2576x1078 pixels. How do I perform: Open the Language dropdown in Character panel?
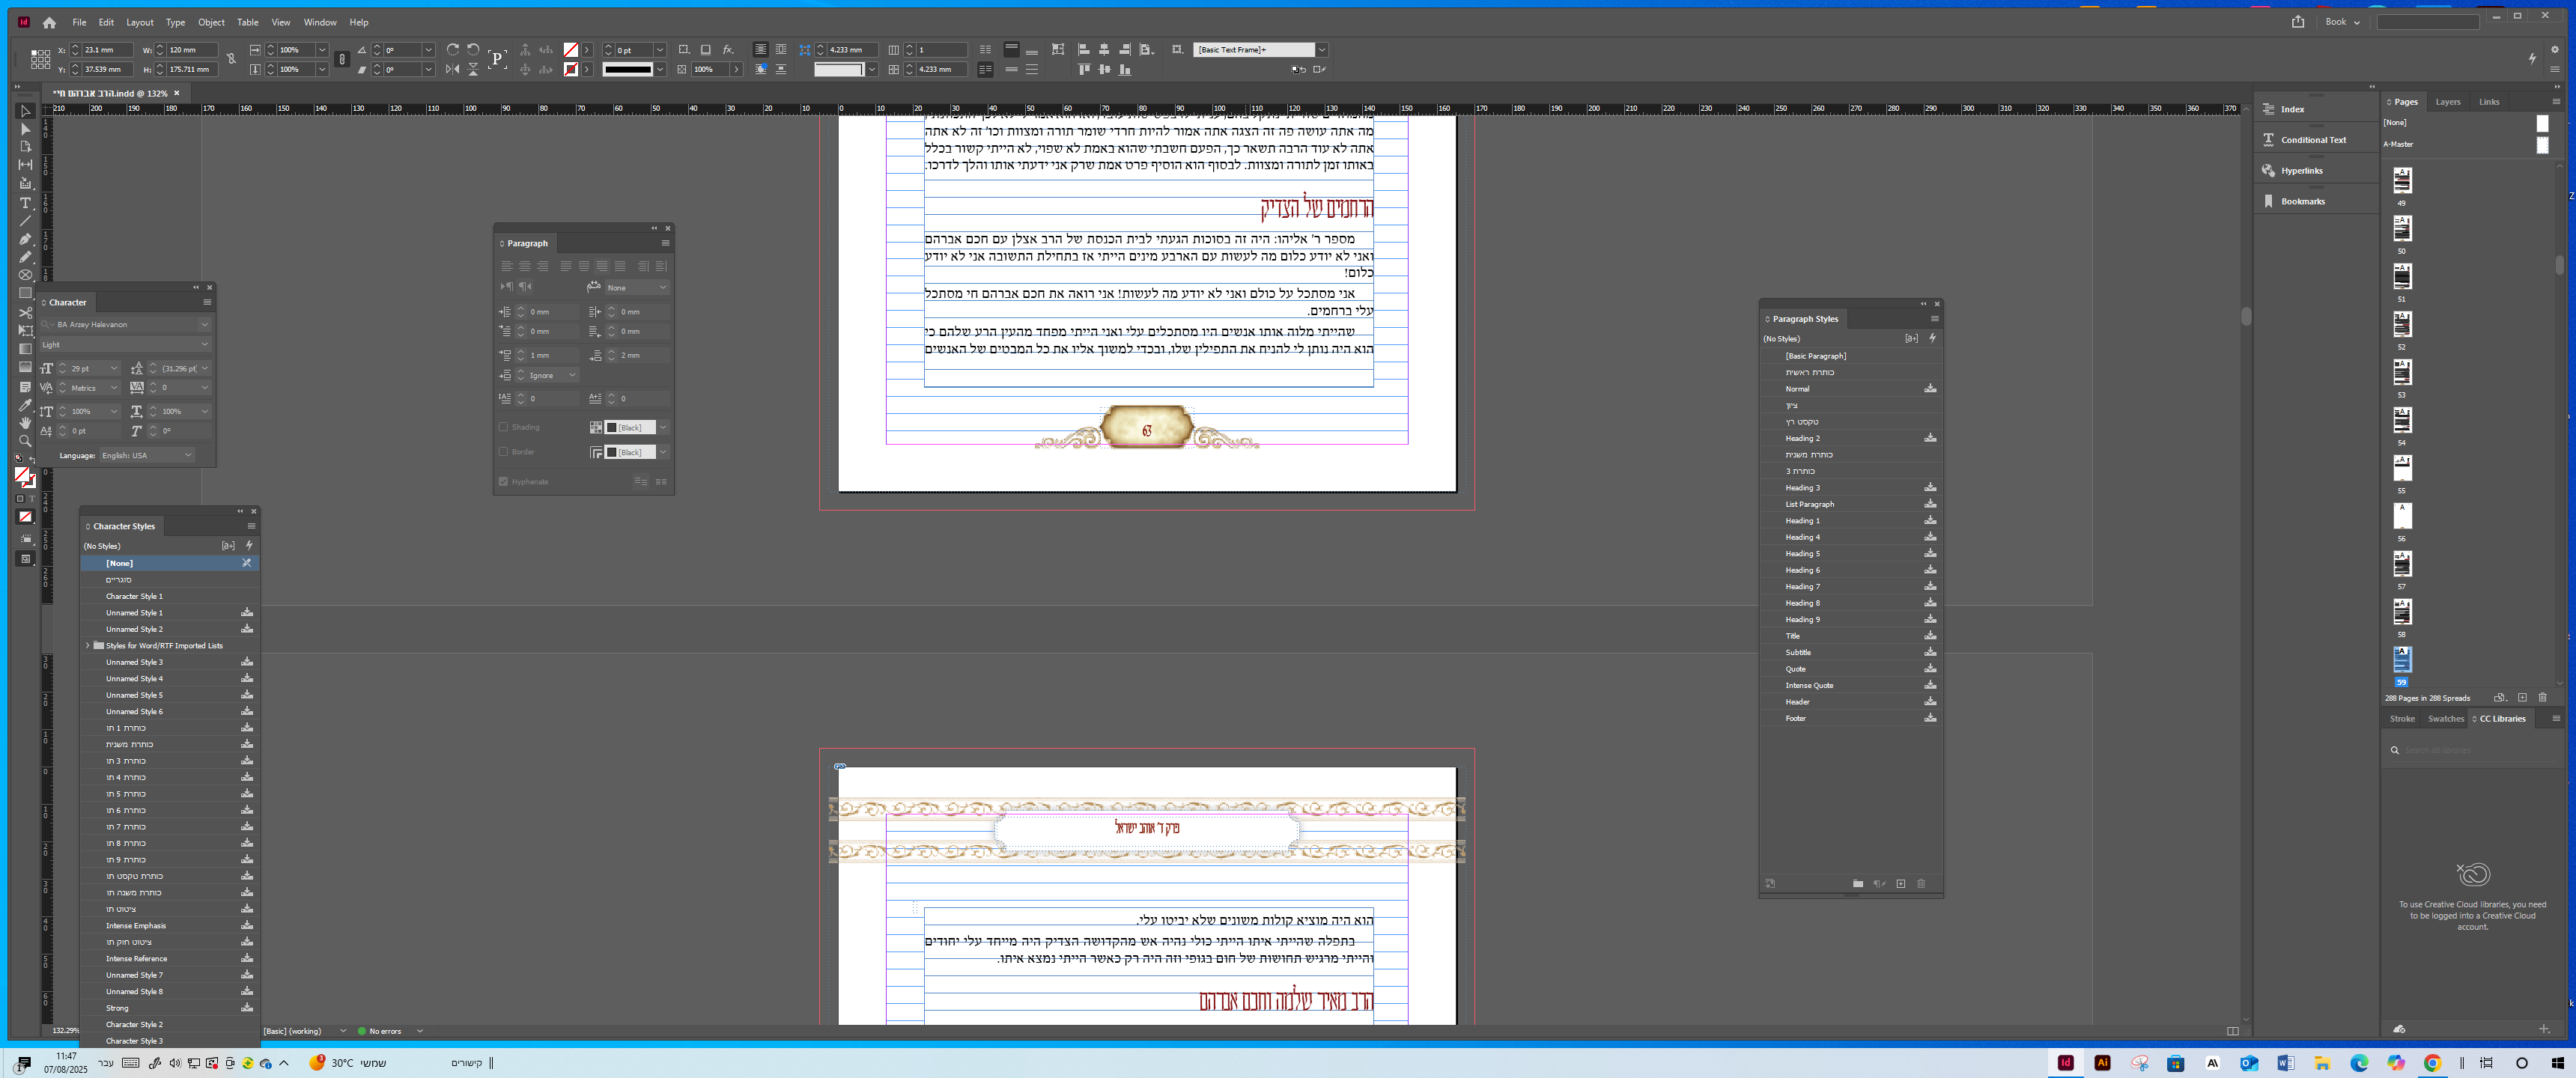(x=187, y=455)
